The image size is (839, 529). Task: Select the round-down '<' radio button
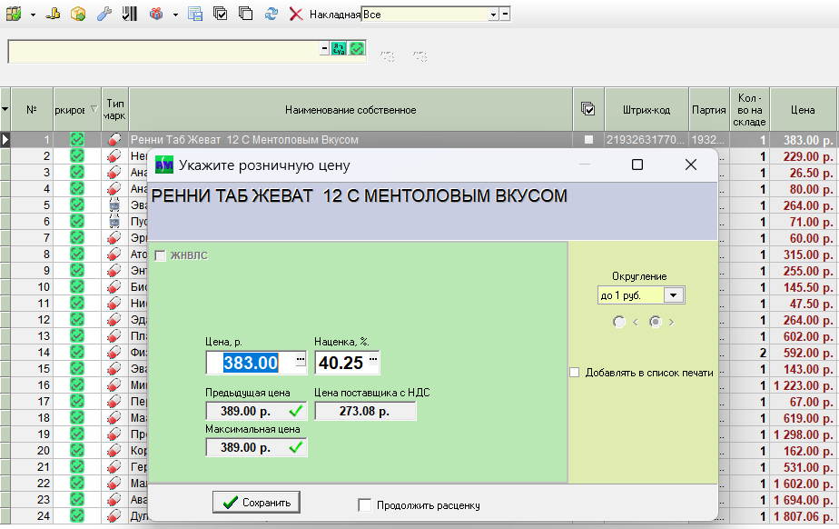[x=619, y=322]
